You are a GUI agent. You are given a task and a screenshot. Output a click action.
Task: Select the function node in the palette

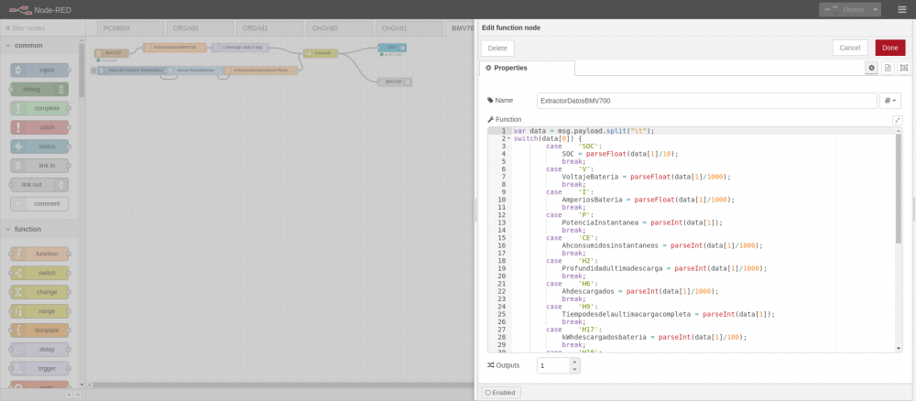coord(39,254)
